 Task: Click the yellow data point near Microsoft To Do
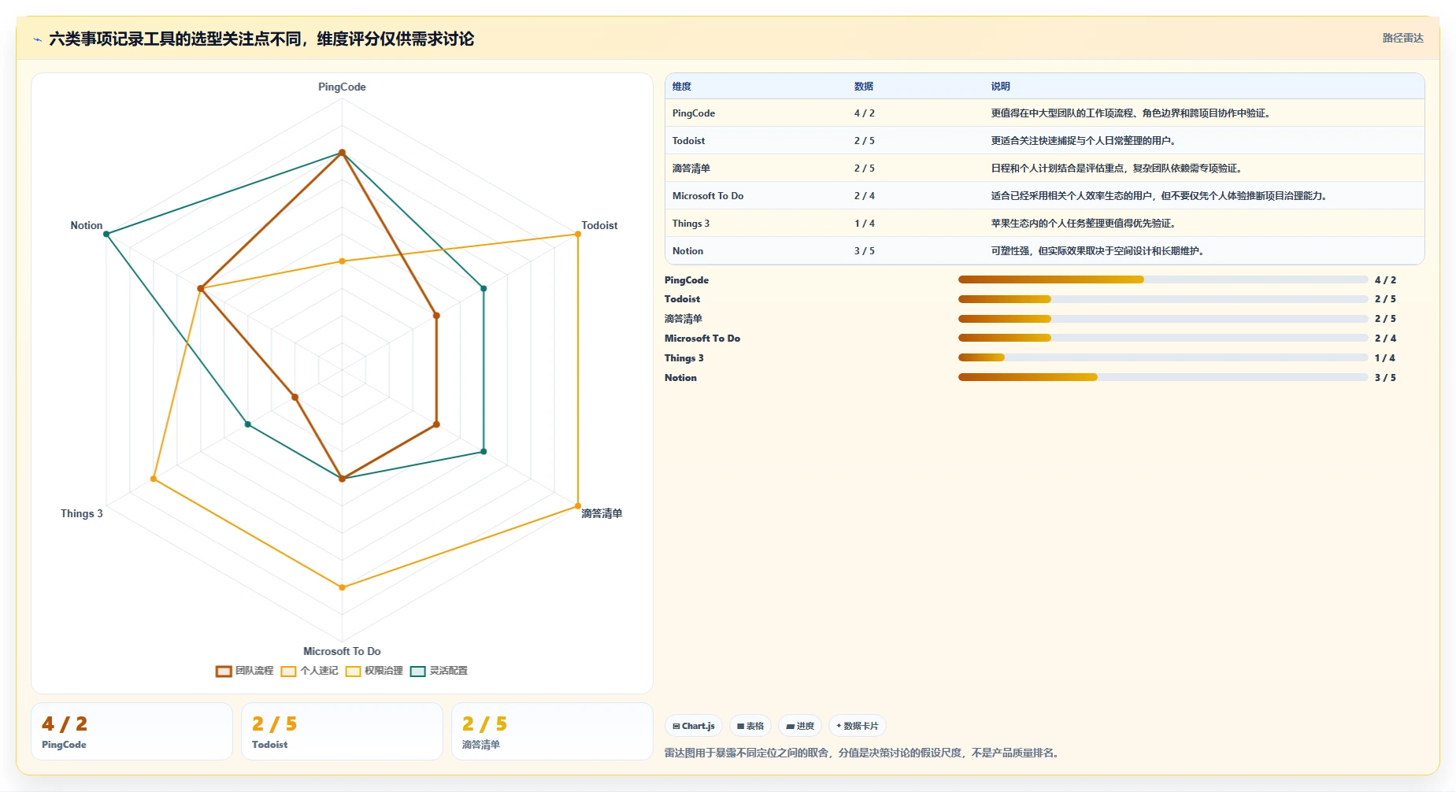(342, 587)
